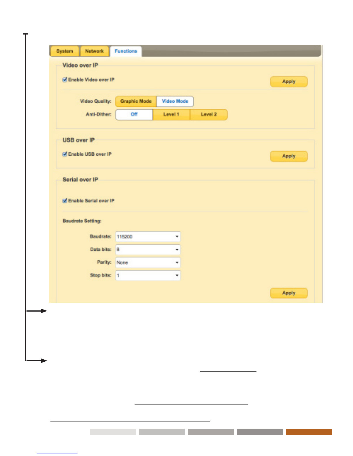
Task: Open the Data bits dropdown
Action: click(x=148, y=249)
